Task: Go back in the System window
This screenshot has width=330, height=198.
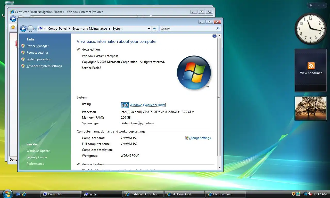Action: pos(23,29)
